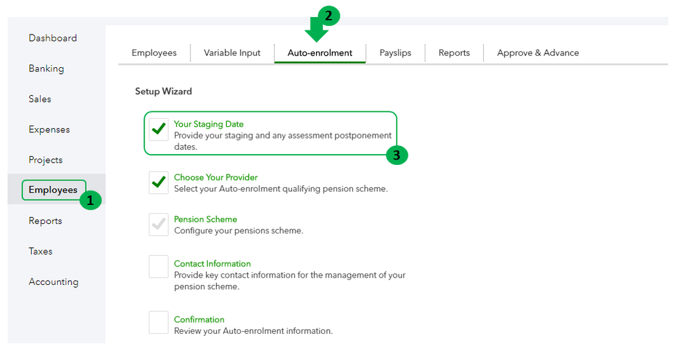Go to the Taxes section
This screenshot has height=361, width=679.
(x=40, y=251)
